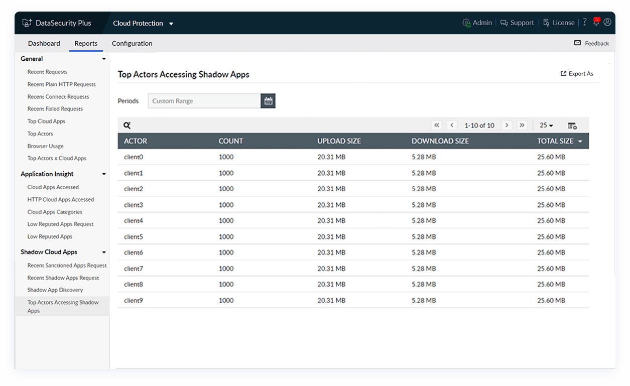This screenshot has width=630, height=386.
Task: Go to first page of results
Action: click(437, 125)
